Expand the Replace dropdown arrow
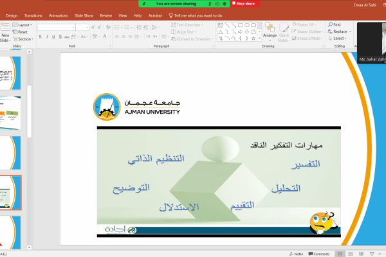Screen dimensions: 386x257 tap(350, 31)
